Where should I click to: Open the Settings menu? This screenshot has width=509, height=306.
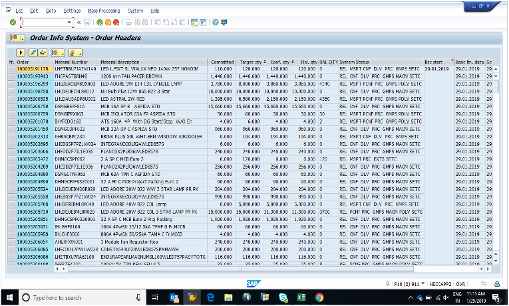[72, 11]
